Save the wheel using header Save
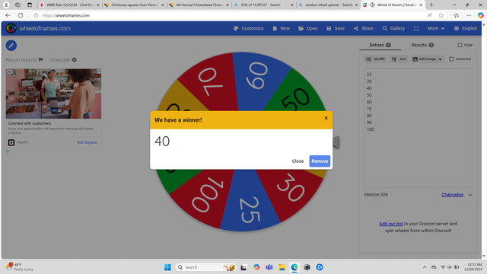 point(336,28)
